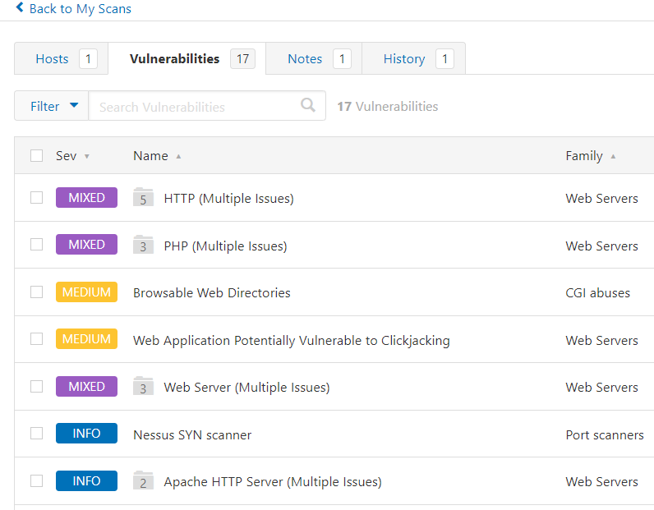
Task: Check the Clickjacking vulnerability row checkbox
Action: pos(37,339)
